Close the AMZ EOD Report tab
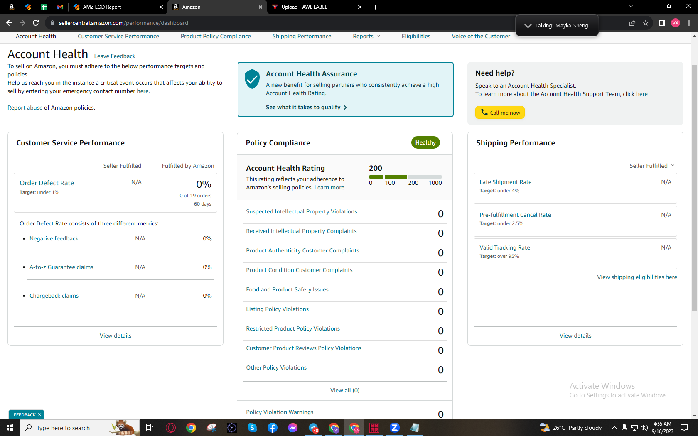 pyautogui.click(x=161, y=7)
